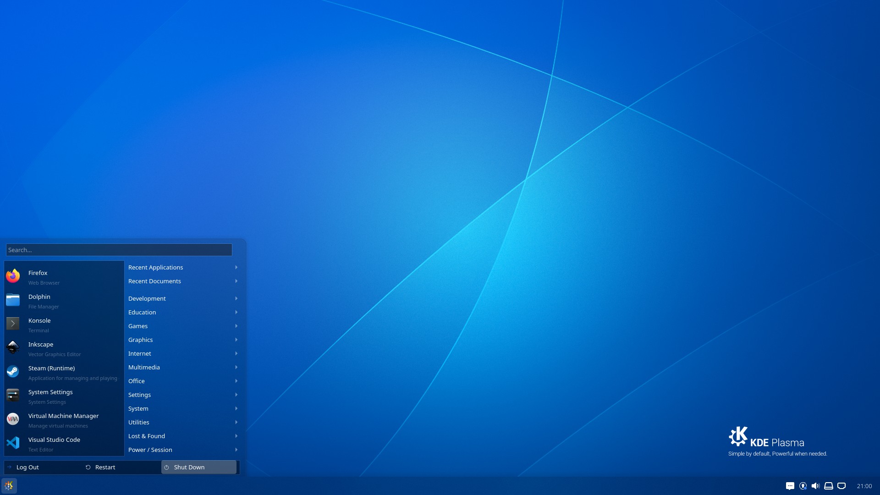The height and width of the screenshot is (495, 880).
Task: Open Dolphin file manager favorite
Action: [x=64, y=301]
